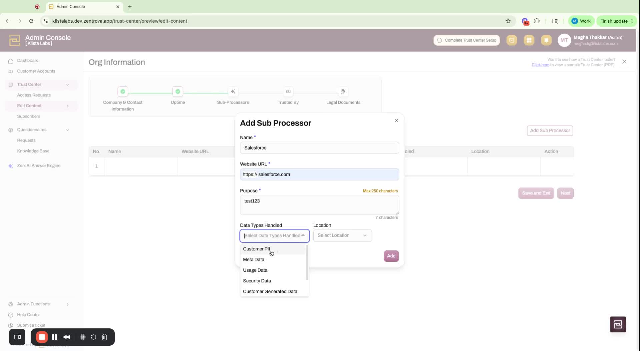
Task: Collapse the Questionnaires sidebar section
Action: tap(68, 130)
